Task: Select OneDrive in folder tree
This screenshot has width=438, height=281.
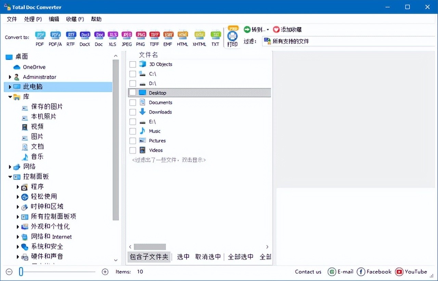Action: tap(34, 67)
